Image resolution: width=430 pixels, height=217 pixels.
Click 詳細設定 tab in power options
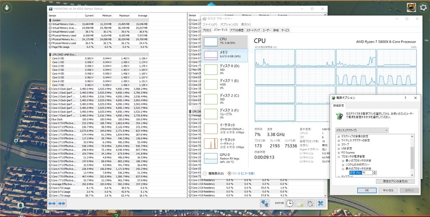(338, 106)
